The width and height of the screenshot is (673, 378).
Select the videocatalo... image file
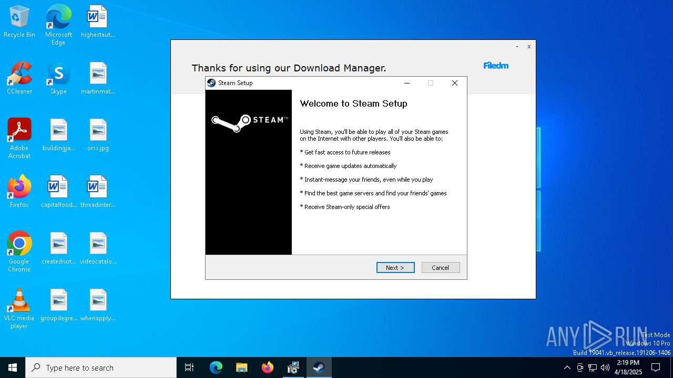click(x=98, y=249)
